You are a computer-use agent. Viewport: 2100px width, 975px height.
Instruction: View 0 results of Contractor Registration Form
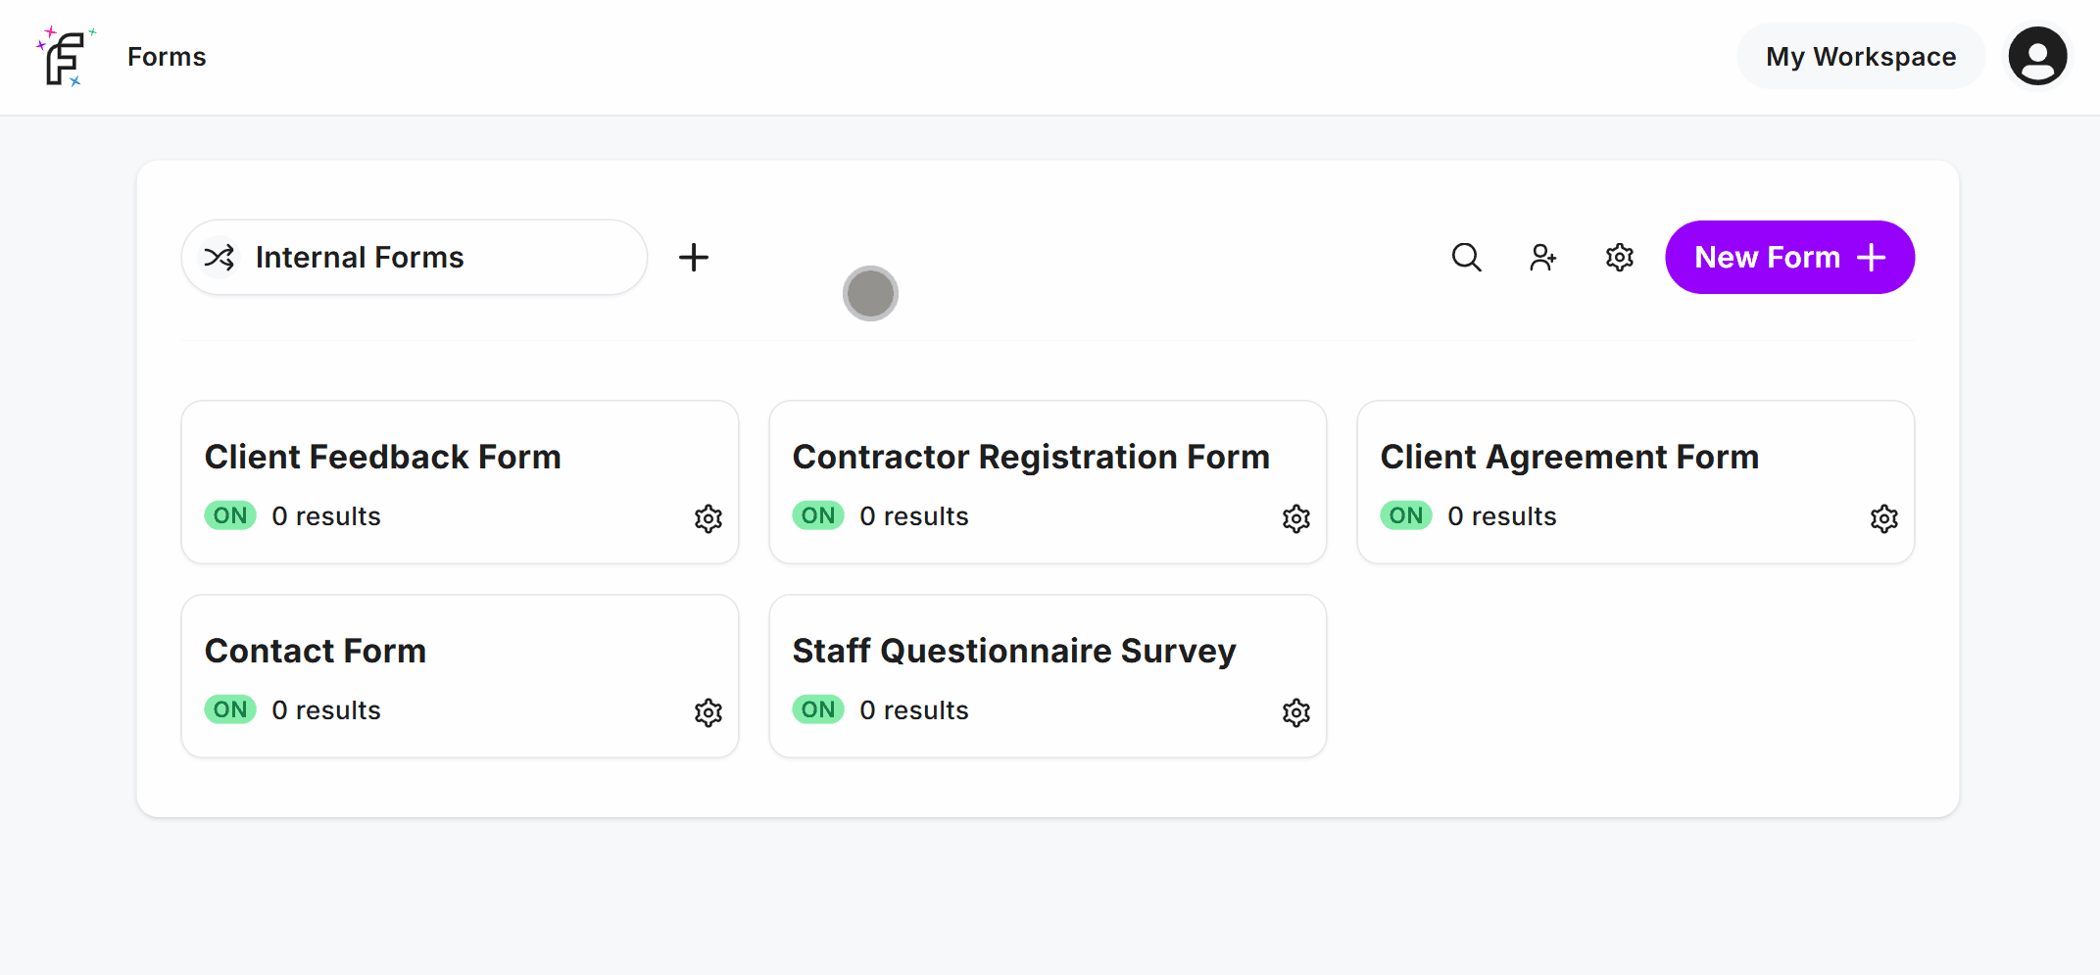pos(914,516)
